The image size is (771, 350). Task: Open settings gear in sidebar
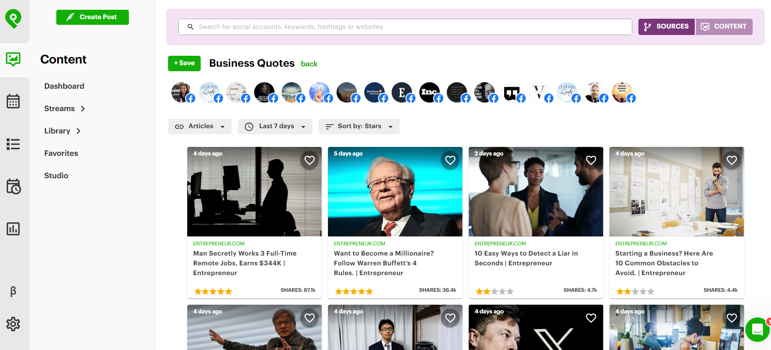point(13,324)
